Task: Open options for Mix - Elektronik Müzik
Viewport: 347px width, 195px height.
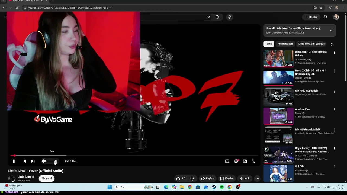Action: [x=335, y=130]
